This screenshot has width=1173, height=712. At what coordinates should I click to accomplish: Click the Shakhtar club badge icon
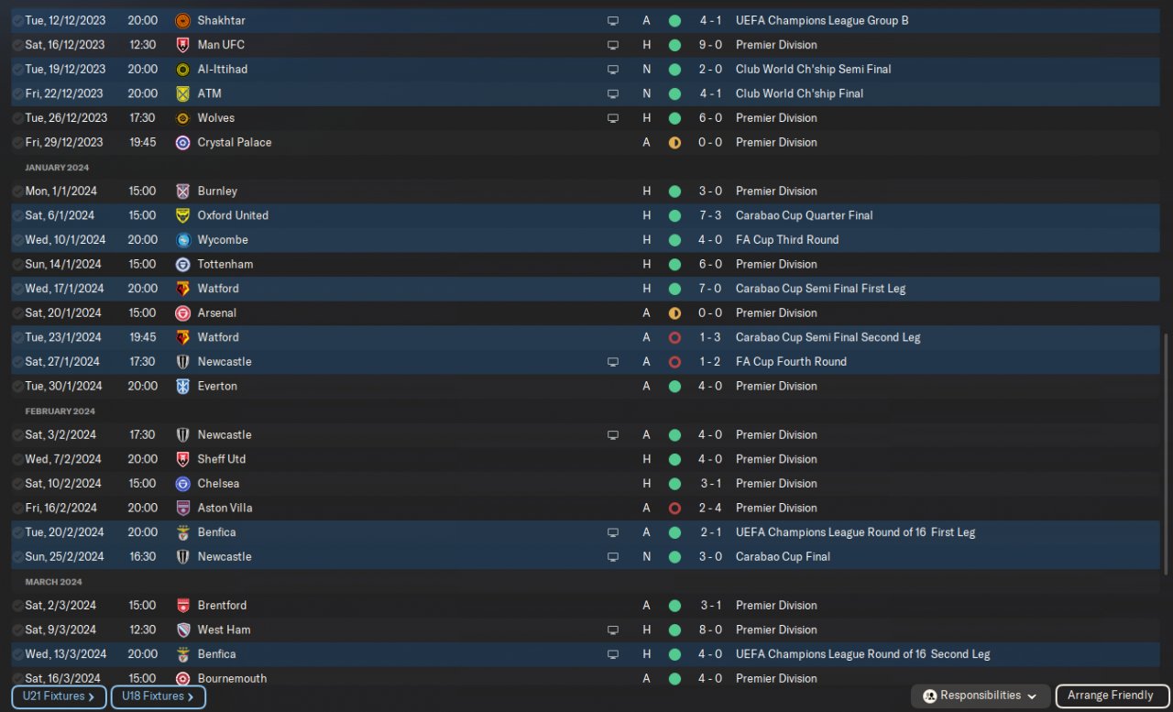(x=182, y=20)
